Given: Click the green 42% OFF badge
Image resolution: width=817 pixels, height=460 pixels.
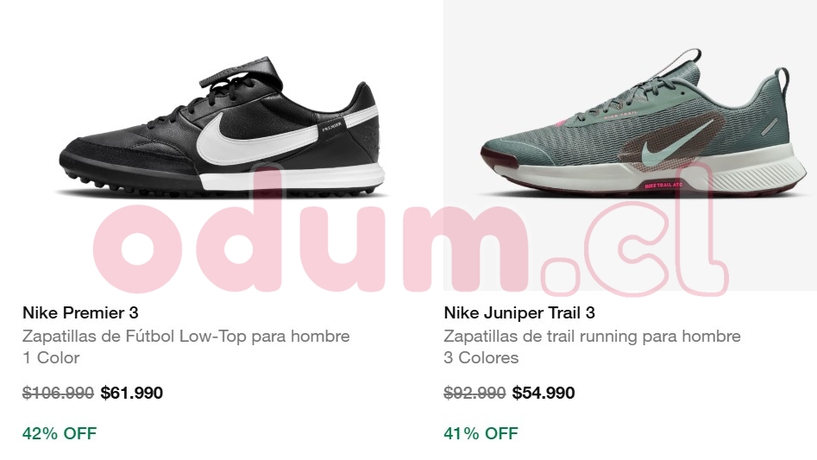Looking at the screenshot, I should point(60,433).
